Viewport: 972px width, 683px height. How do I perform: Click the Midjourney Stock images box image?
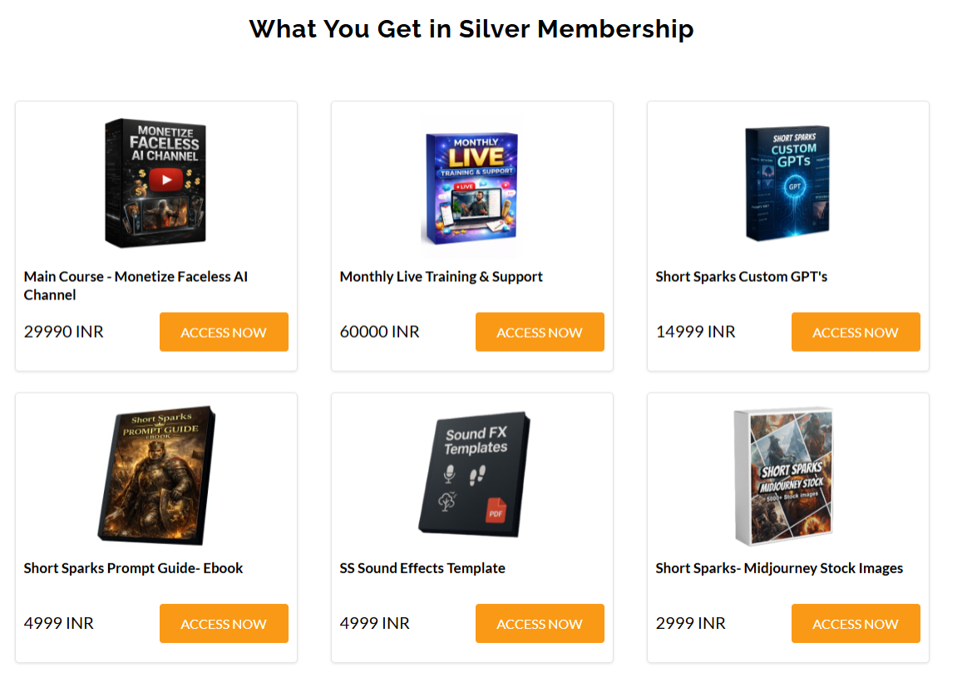(x=785, y=476)
